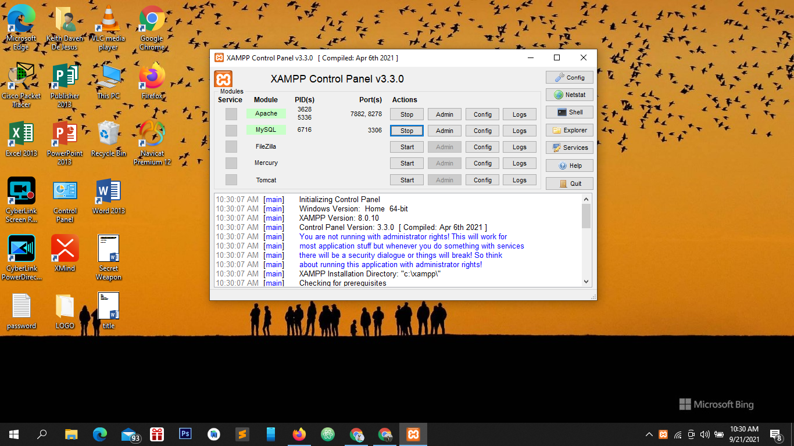Click the XAMPP logo icon in panel
This screenshot has width=794, height=446.
coord(223,79)
